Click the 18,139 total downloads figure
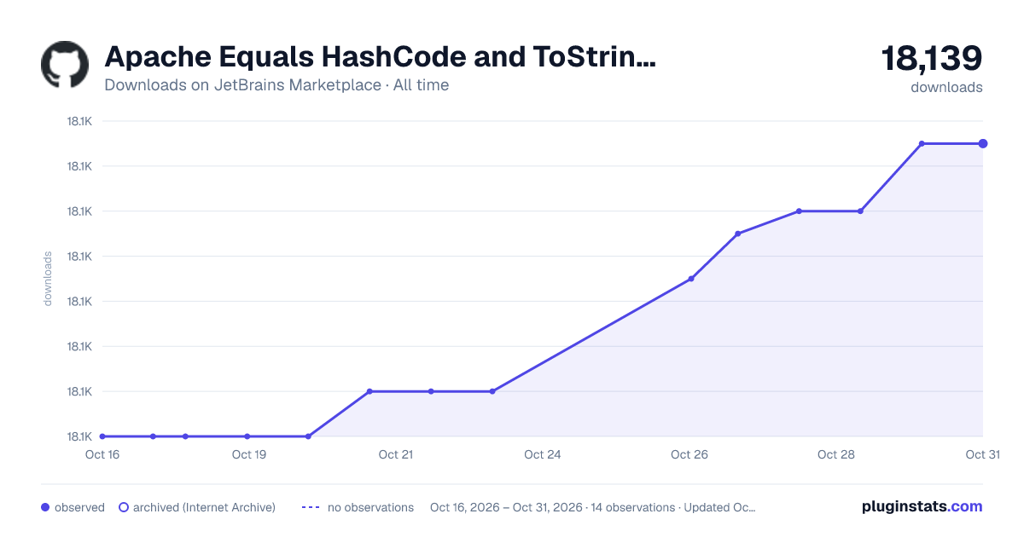 932,58
